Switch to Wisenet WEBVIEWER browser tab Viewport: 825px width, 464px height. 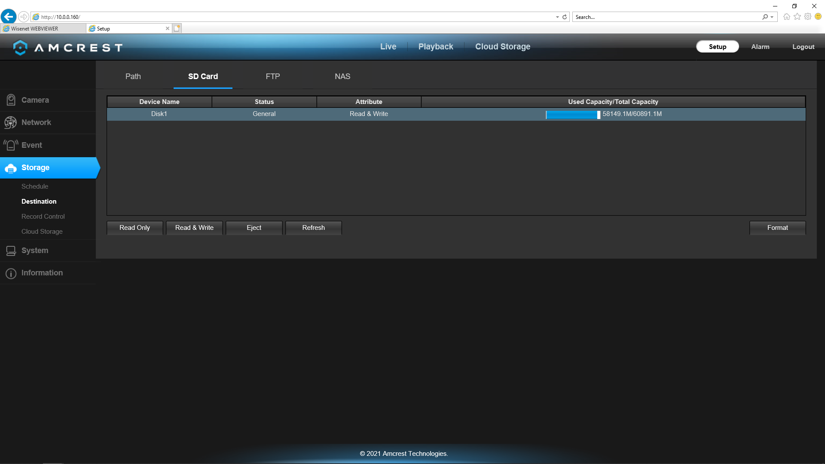pyautogui.click(x=43, y=28)
